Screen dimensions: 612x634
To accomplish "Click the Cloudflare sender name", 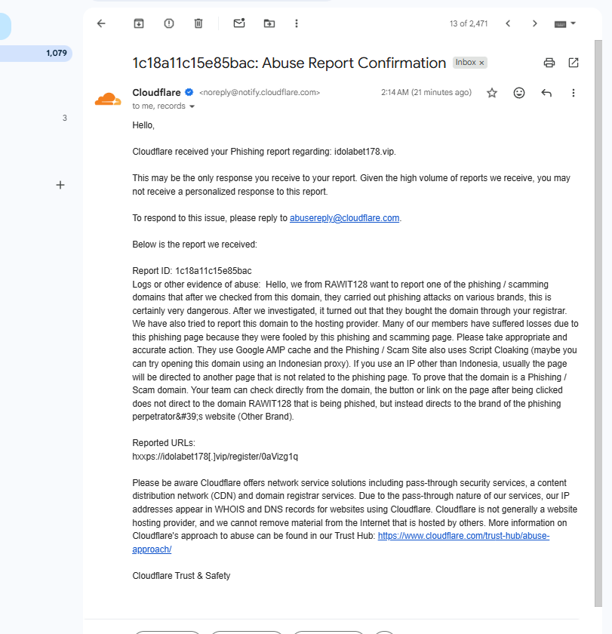I will (156, 93).
